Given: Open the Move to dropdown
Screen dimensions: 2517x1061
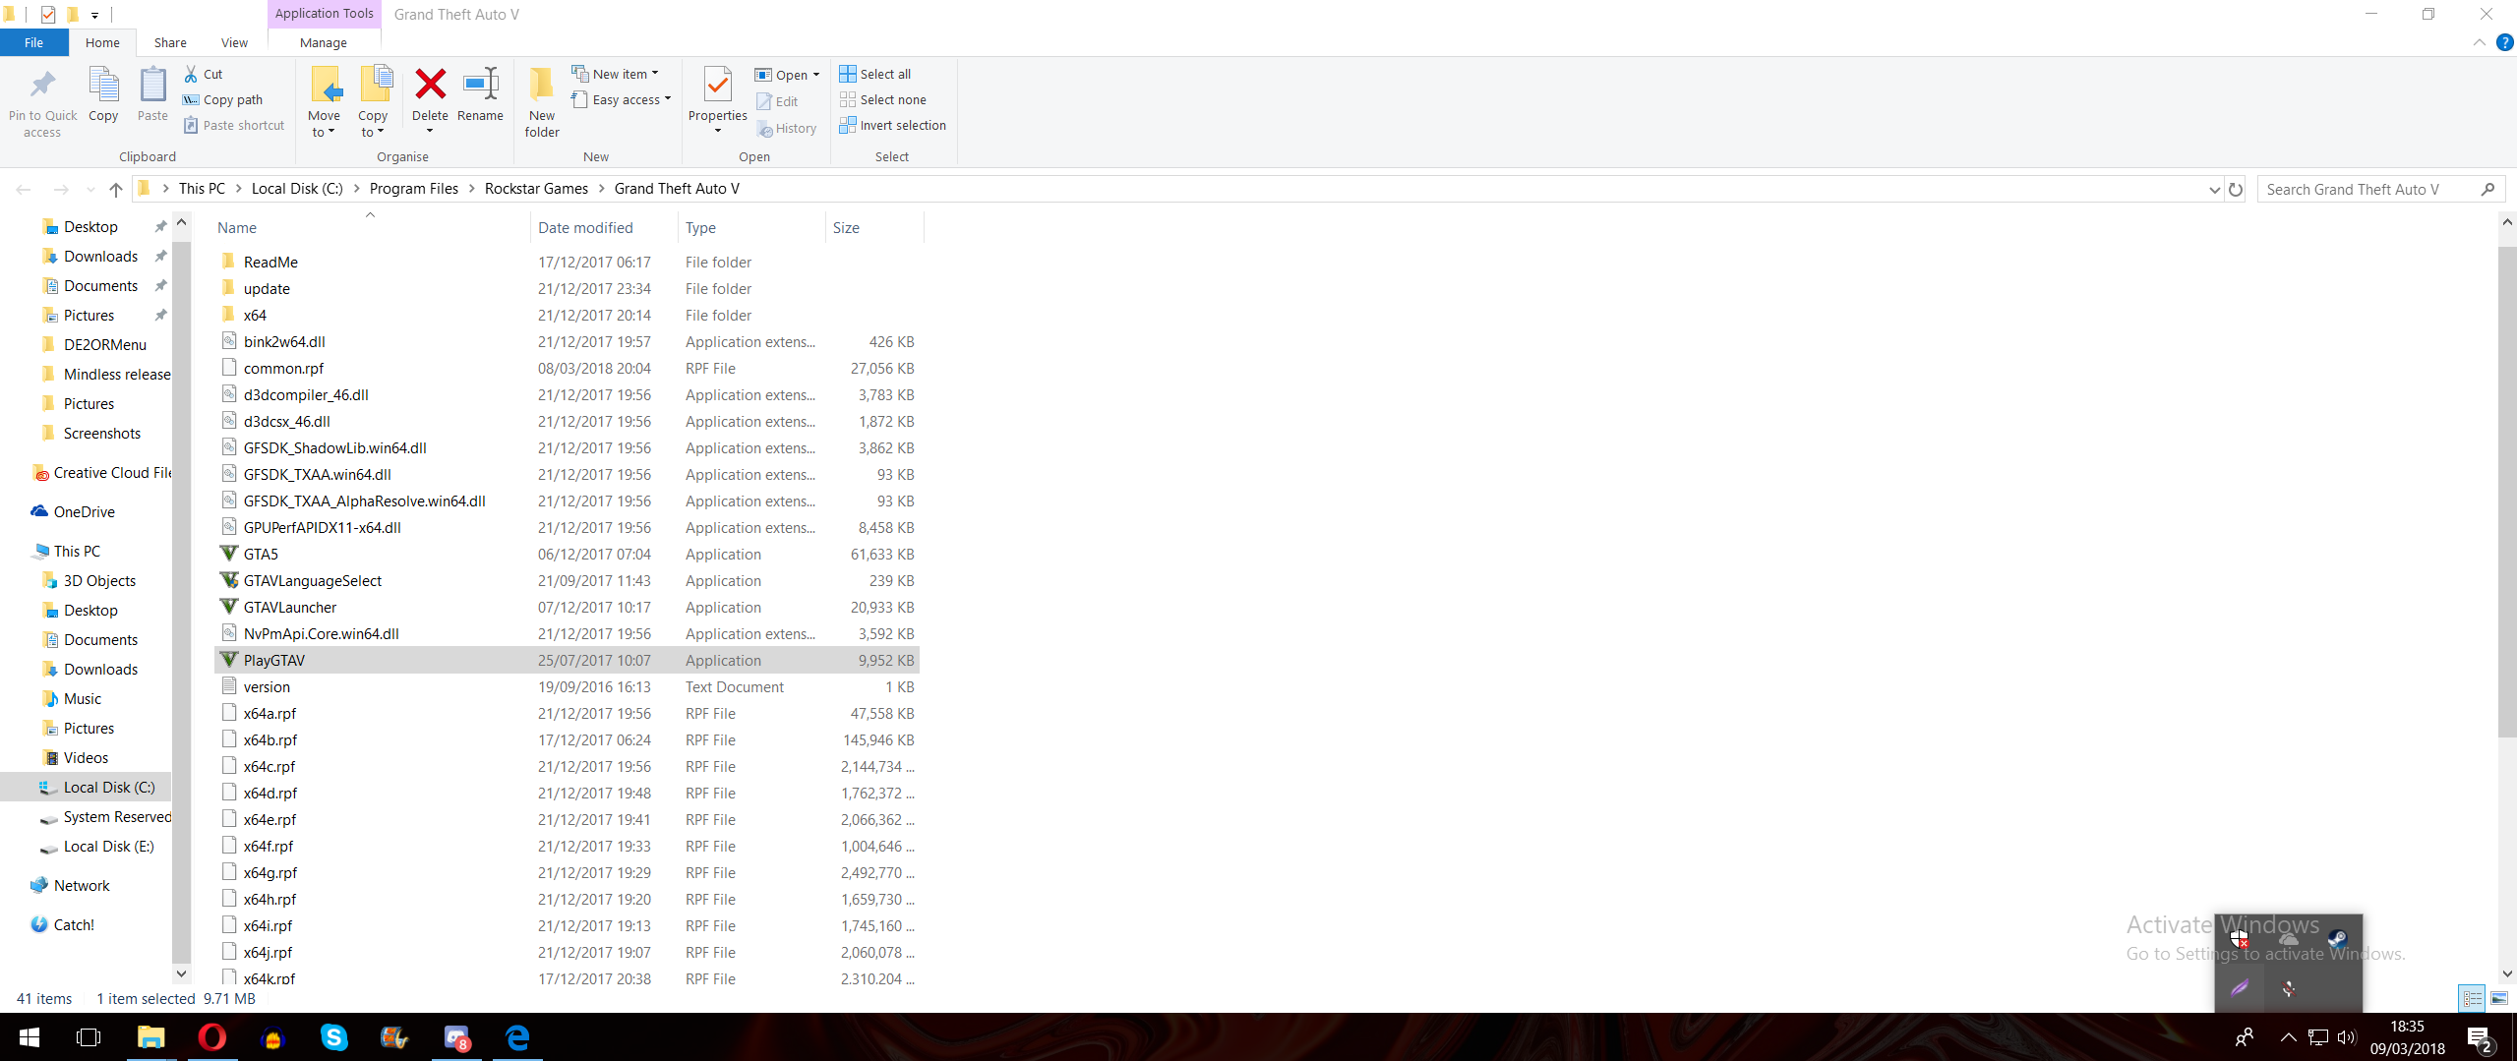Looking at the screenshot, I should point(324,124).
